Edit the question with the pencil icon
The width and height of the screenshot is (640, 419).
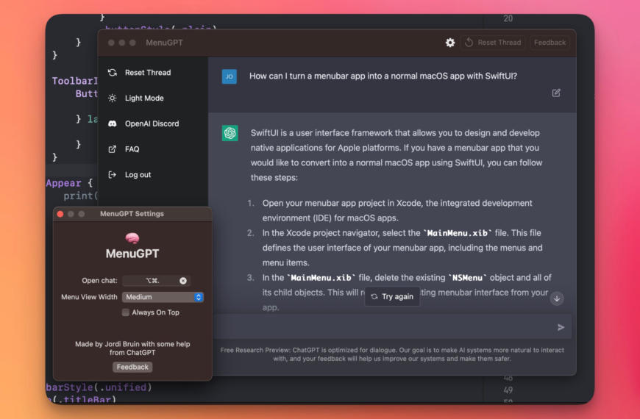(556, 93)
